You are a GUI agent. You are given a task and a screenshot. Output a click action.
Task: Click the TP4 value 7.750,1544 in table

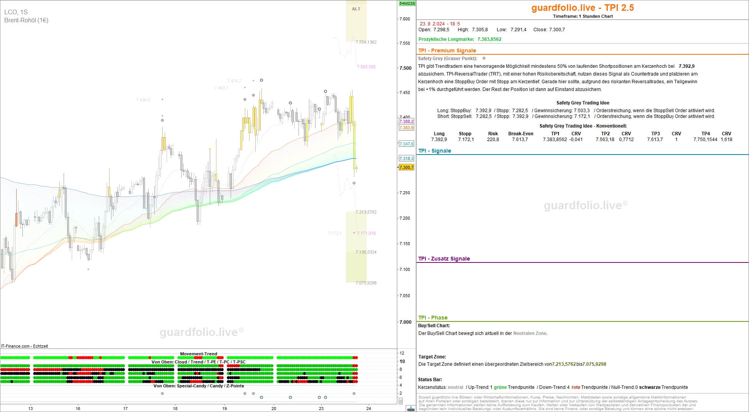click(705, 140)
